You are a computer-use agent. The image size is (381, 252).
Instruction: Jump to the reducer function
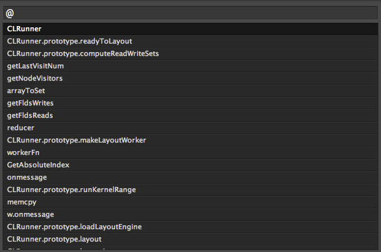click(x=190, y=128)
